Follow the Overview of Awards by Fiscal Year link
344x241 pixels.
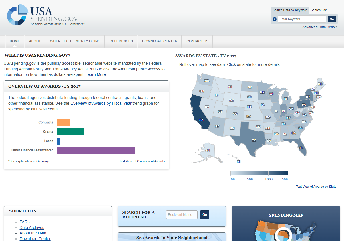point(101,103)
